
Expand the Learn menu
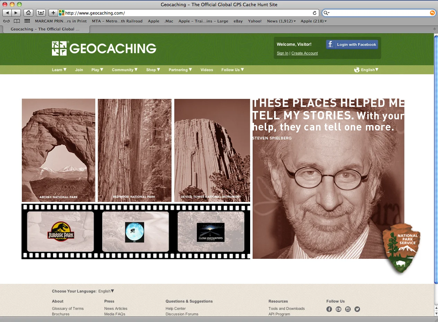tap(59, 70)
